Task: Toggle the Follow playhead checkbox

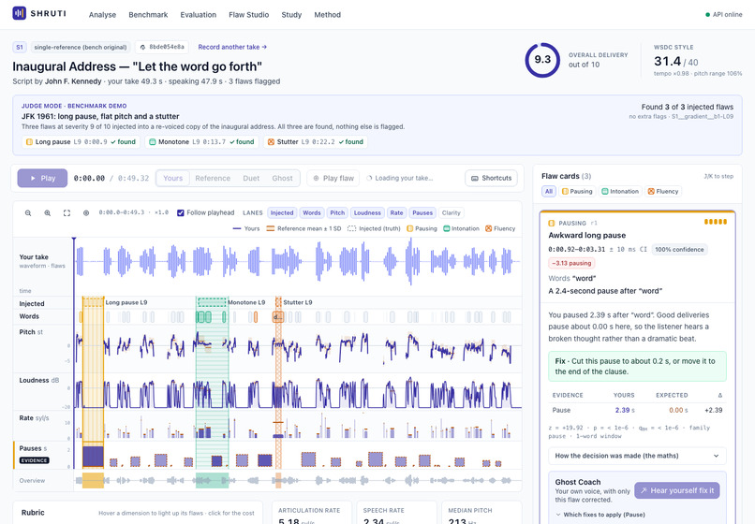Action: (x=181, y=212)
